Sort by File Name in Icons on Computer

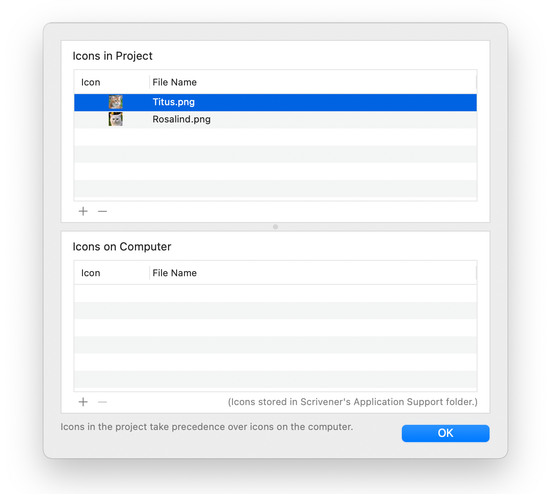point(175,273)
